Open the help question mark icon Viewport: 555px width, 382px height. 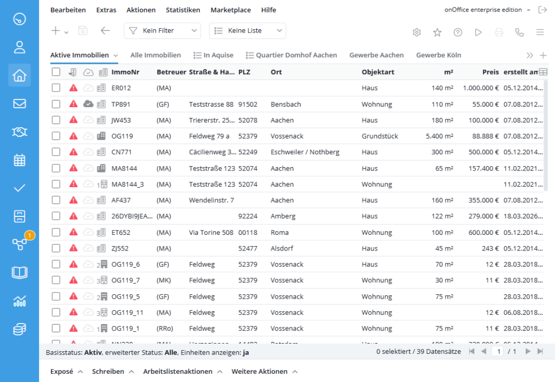tap(457, 32)
